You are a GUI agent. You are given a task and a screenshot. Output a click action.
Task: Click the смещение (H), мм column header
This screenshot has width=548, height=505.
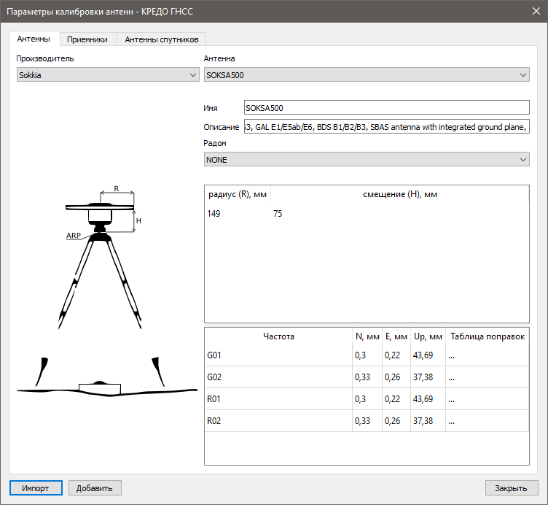click(400, 194)
